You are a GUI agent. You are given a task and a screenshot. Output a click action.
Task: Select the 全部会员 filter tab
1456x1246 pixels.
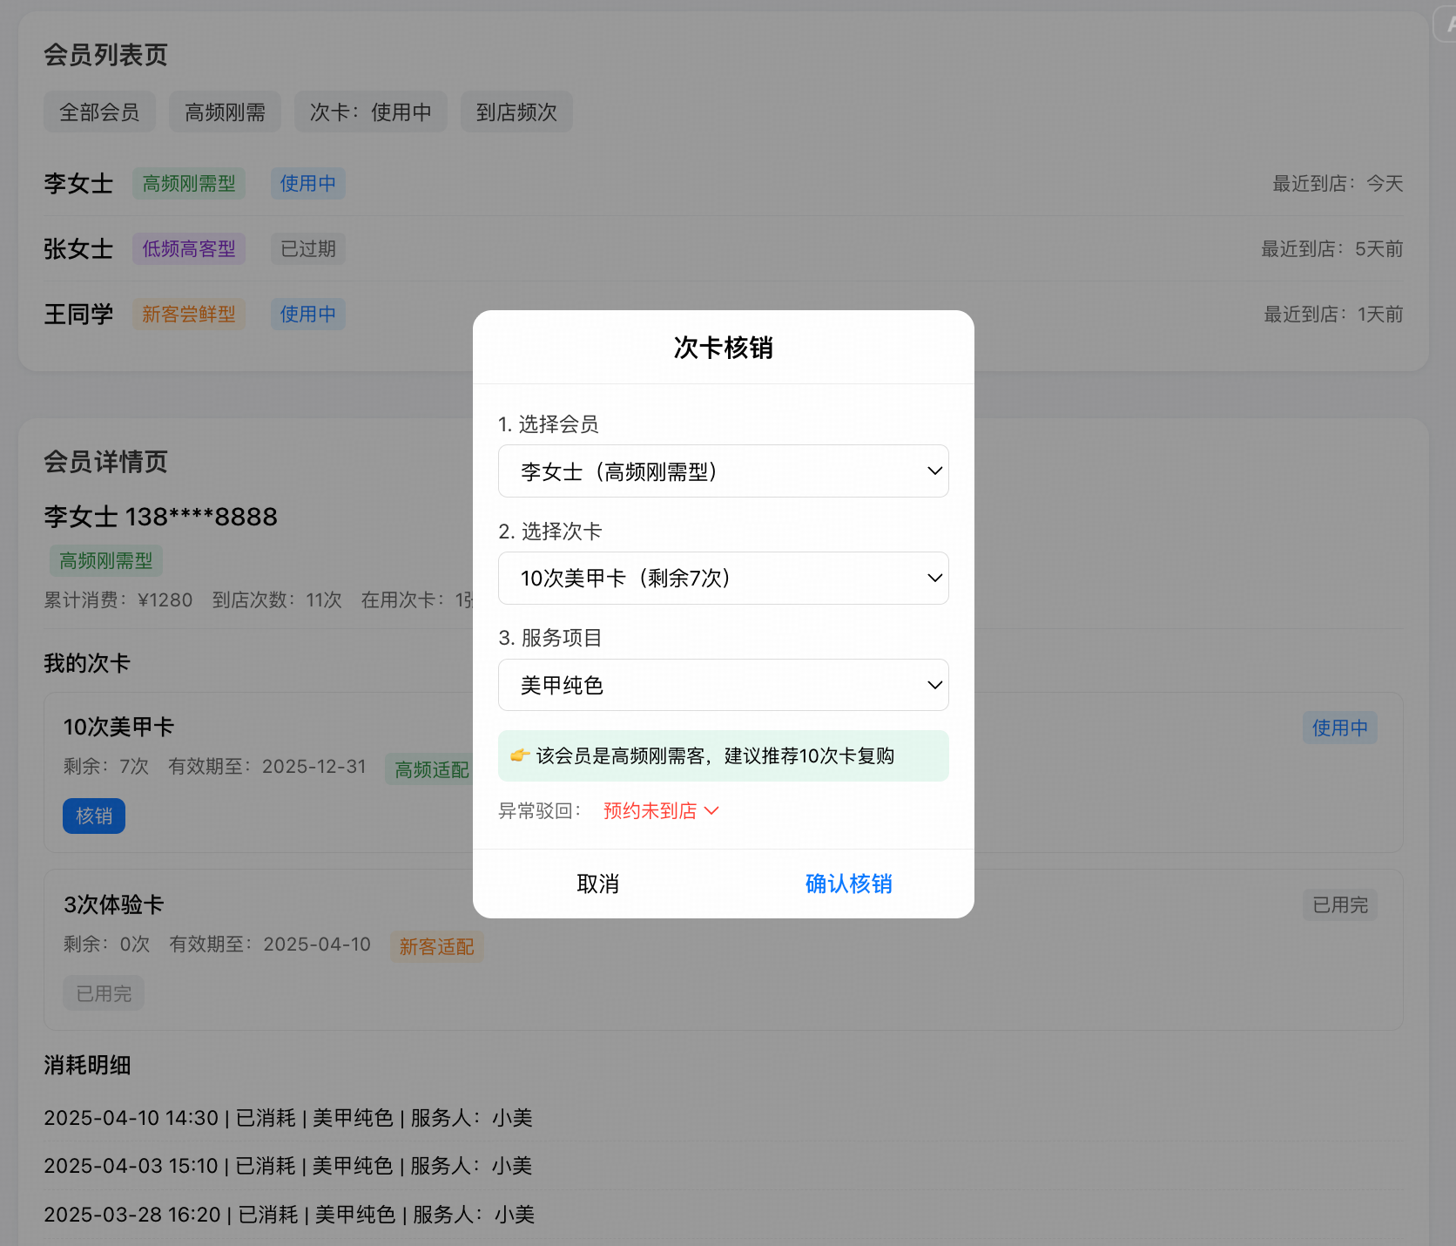pyautogui.click(x=99, y=112)
